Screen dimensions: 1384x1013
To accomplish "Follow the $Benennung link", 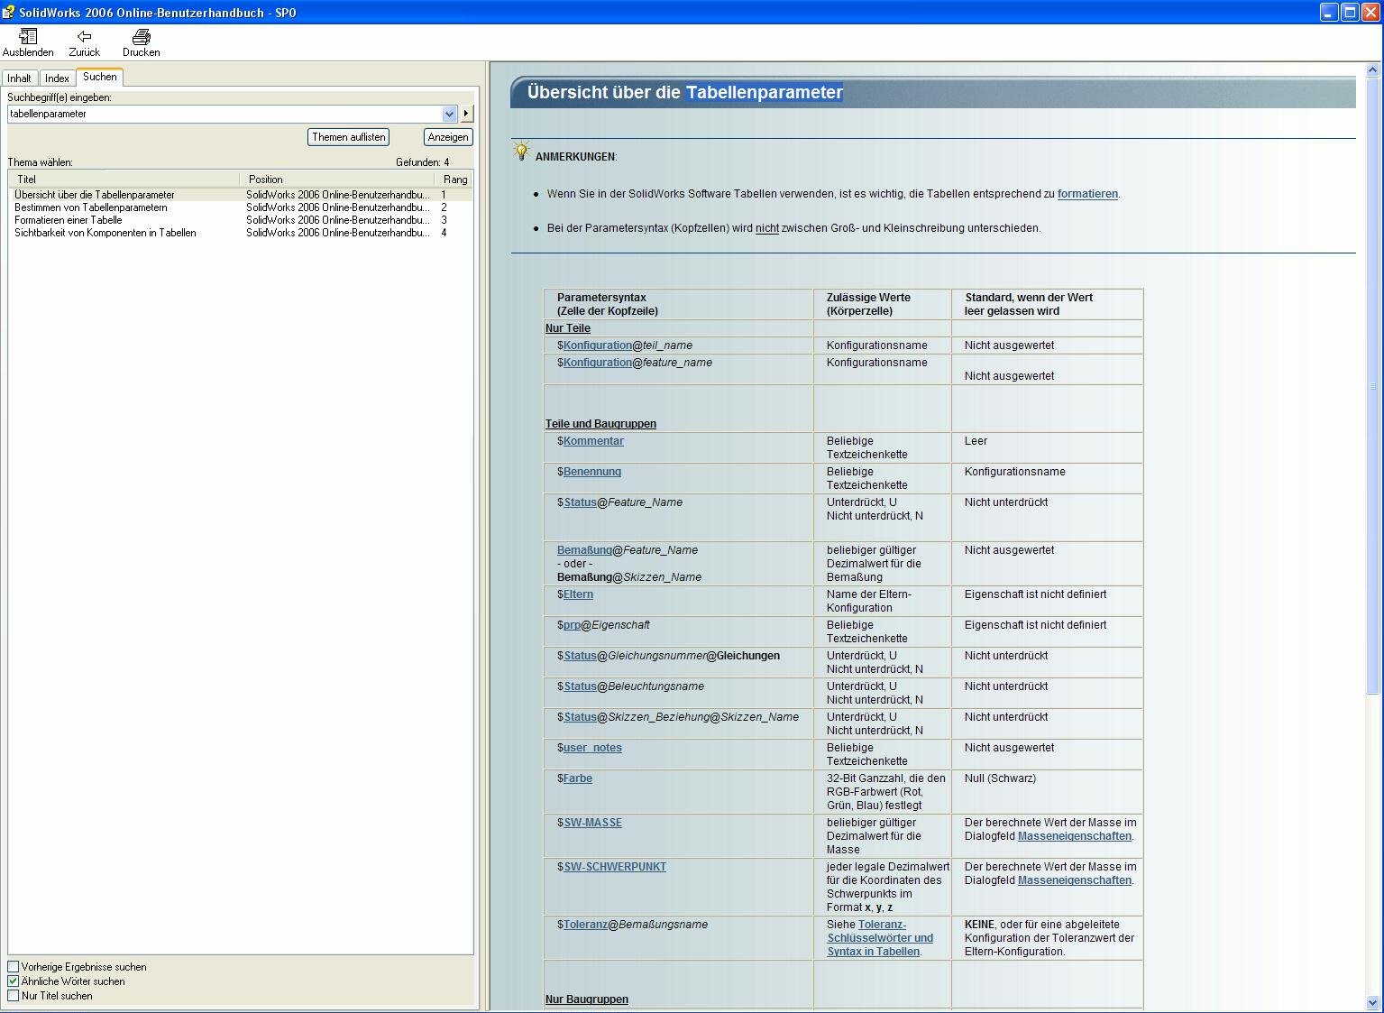I will point(592,472).
